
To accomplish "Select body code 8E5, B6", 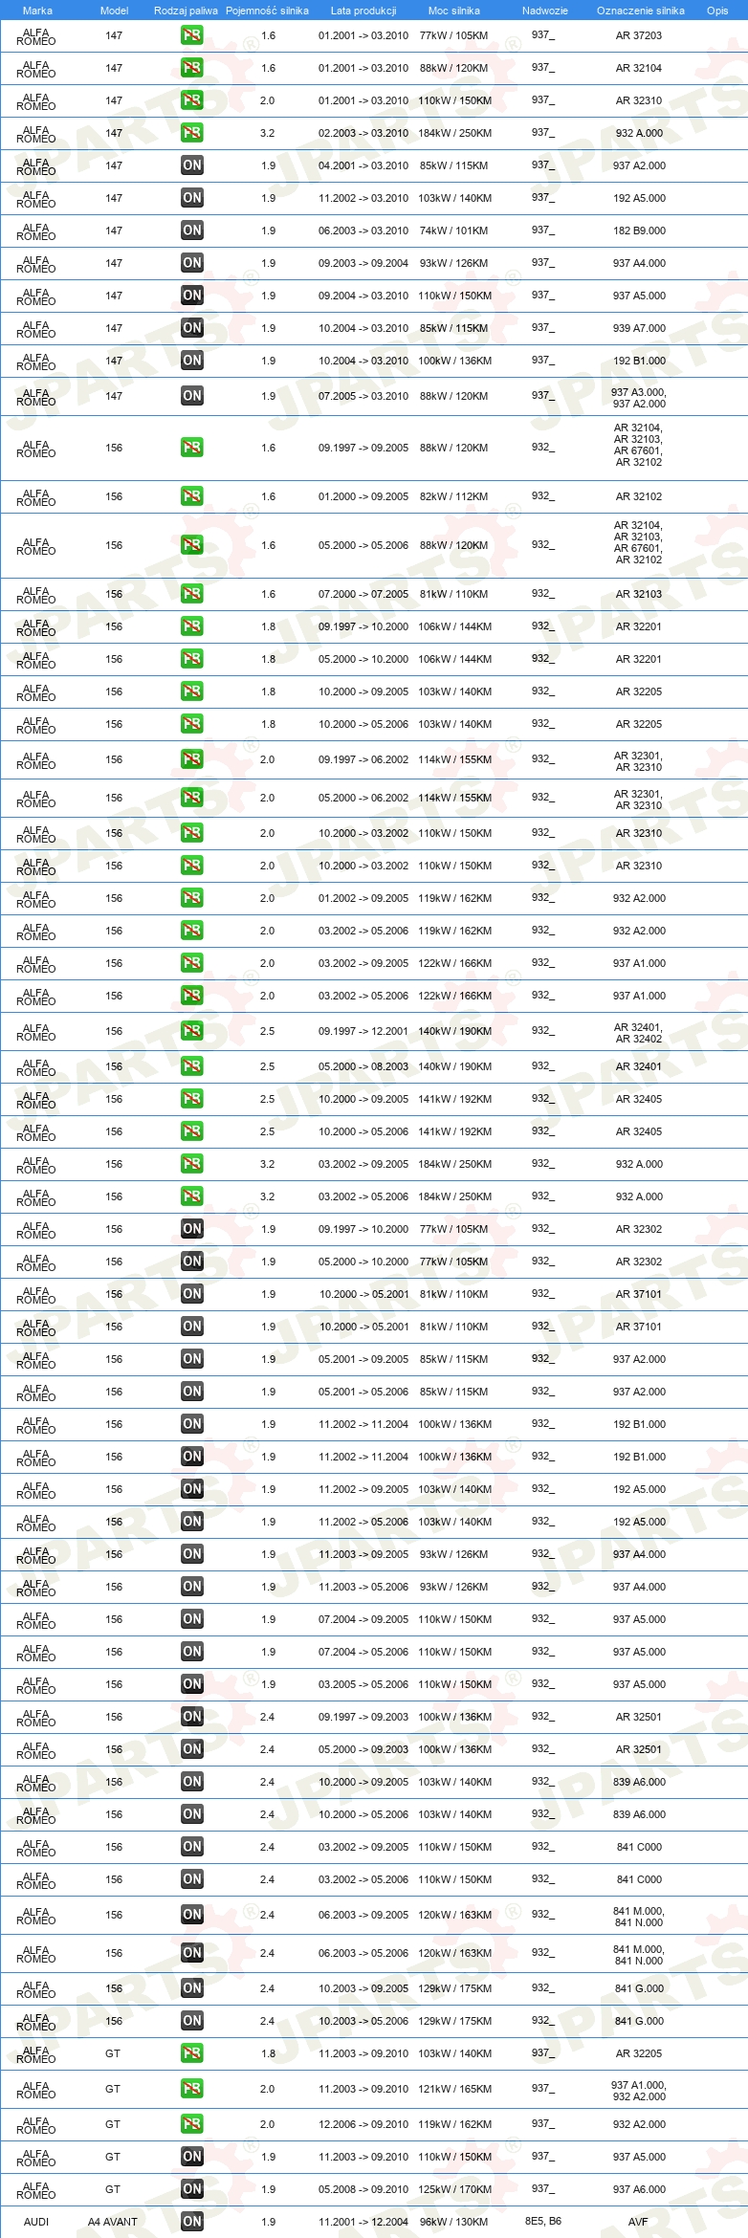I will 543,2221.
